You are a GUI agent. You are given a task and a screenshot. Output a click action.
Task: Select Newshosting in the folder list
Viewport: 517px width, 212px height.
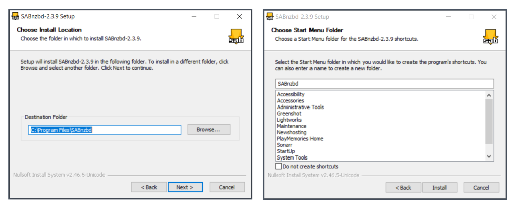pos(291,132)
